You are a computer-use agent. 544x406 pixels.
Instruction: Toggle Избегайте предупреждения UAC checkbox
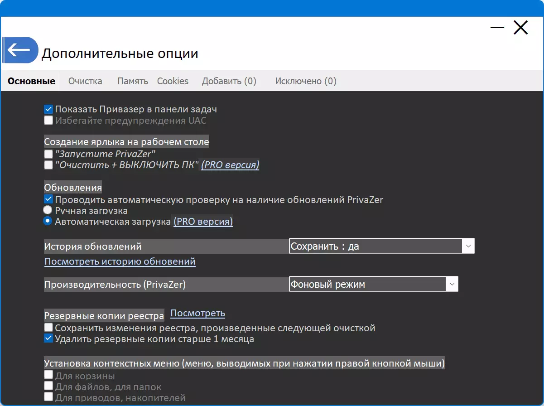coord(48,121)
